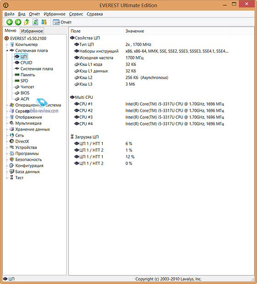Viewport: 257px width, 284px height.
Task: Expand the Отображение tree node
Action: [x=7, y=117]
